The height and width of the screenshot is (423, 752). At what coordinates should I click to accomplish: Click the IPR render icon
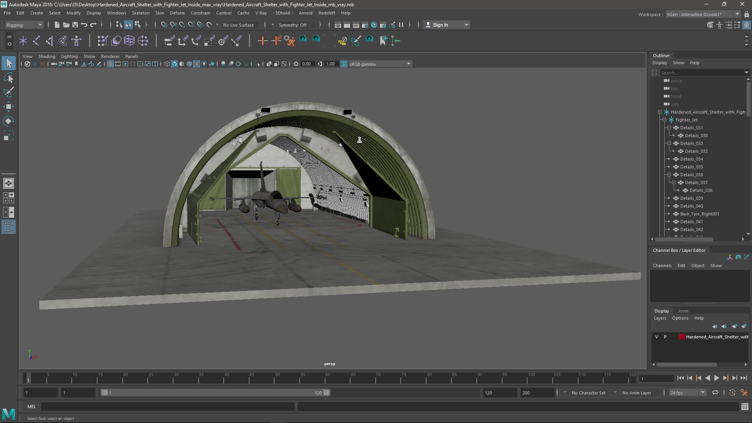tap(356, 25)
